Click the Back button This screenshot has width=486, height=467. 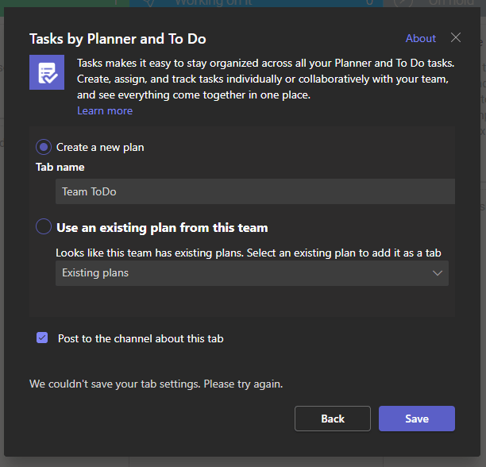click(333, 419)
